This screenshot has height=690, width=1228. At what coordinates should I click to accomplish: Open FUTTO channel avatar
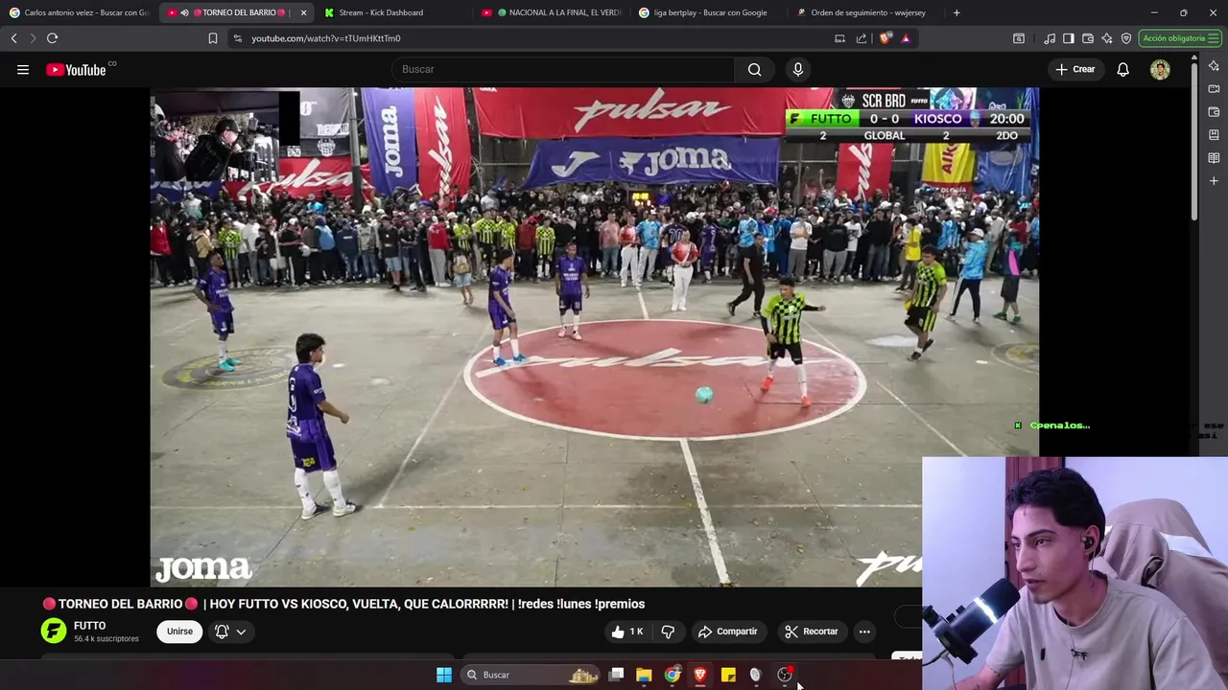[54, 631]
